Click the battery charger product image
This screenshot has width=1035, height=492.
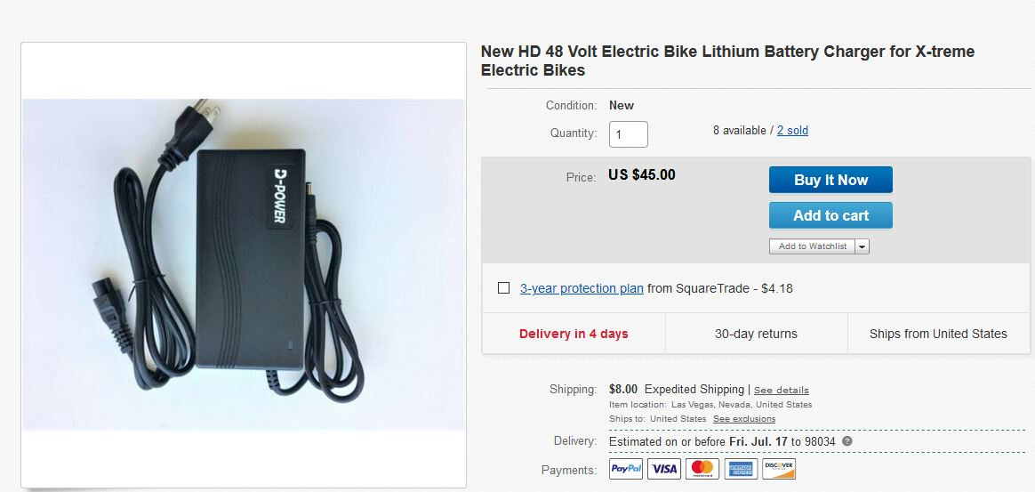244,264
